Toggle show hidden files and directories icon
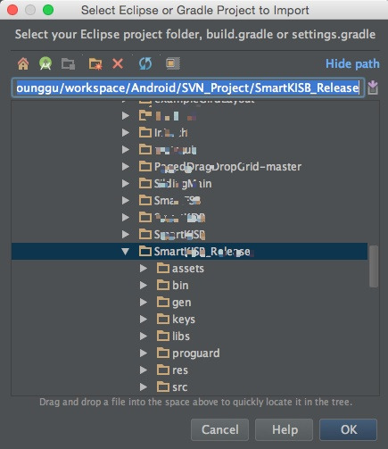Image resolution: width=388 pixels, height=449 pixels. 173,63
